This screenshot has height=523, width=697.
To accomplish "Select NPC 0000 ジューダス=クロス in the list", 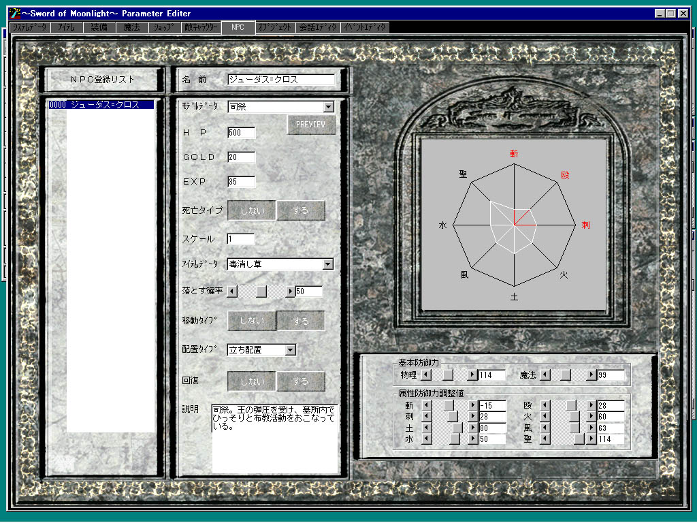I will 101,105.
